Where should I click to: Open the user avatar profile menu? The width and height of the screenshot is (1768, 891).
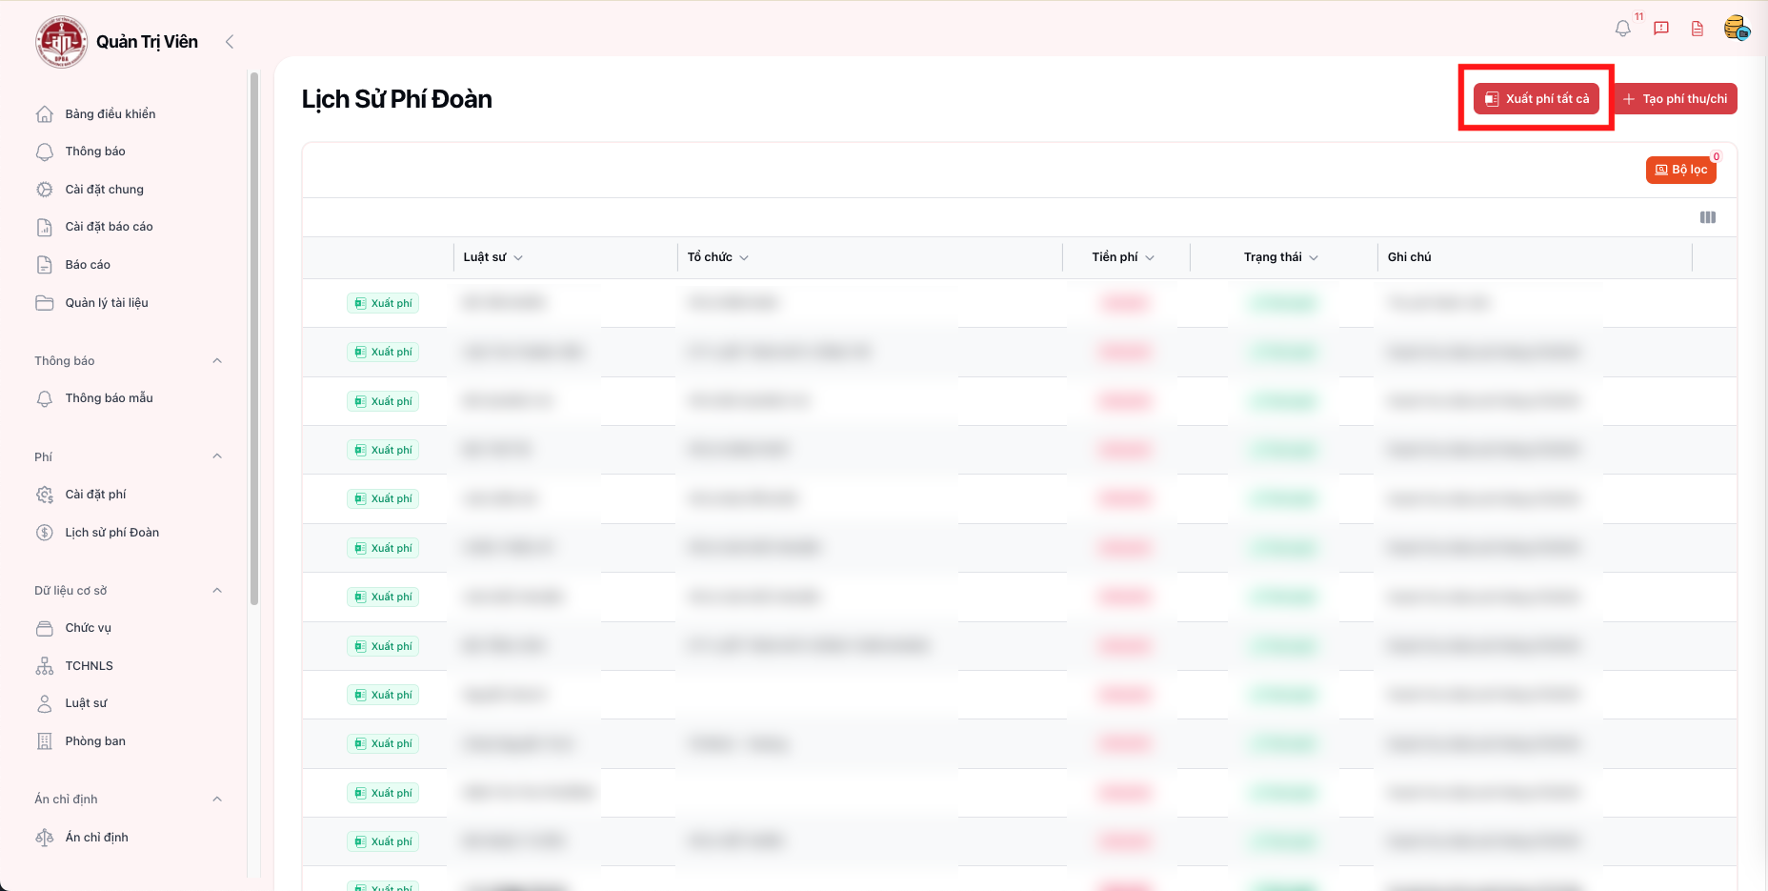point(1736,29)
